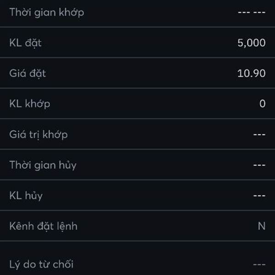Tap the separator below Kênh đặt lệnh row
The image size is (275, 275).
pos(137,241)
